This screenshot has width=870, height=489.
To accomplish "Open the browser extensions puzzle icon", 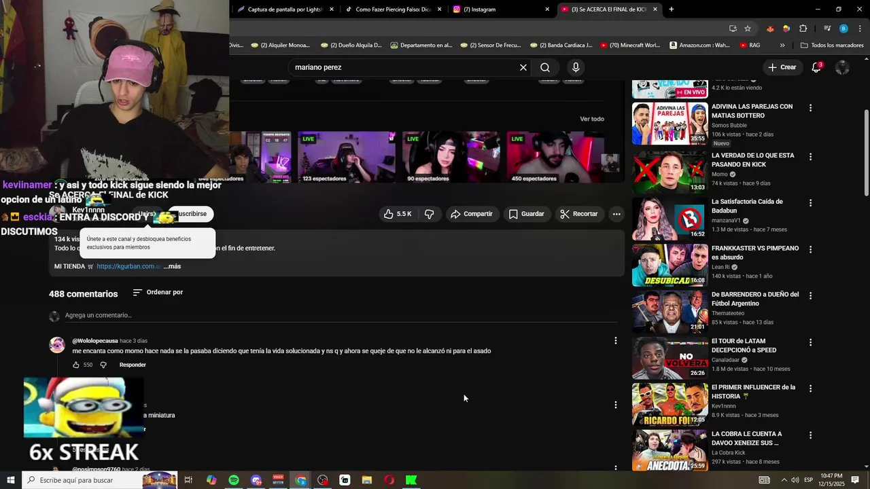I will coord(803,29).
